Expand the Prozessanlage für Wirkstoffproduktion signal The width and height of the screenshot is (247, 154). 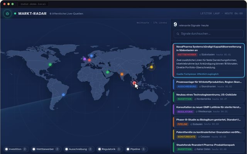208,84
